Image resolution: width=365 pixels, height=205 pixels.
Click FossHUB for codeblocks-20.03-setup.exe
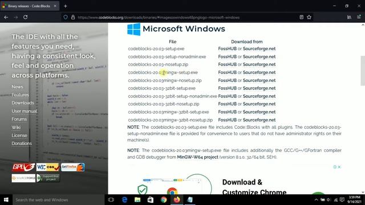tap(227, 48)
